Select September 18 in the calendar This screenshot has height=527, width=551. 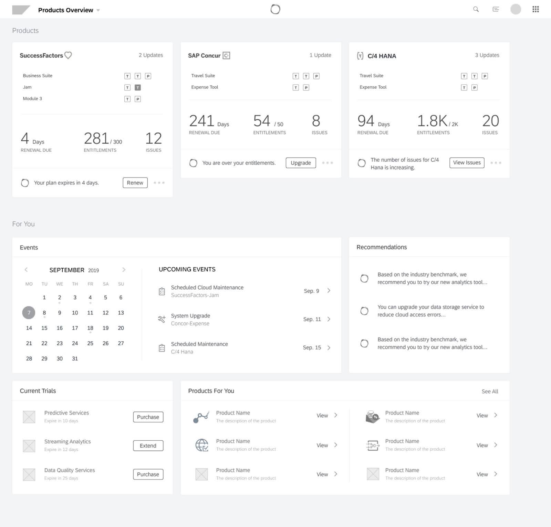90,328
